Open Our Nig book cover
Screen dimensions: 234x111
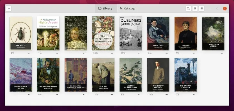tap(103, 75)
